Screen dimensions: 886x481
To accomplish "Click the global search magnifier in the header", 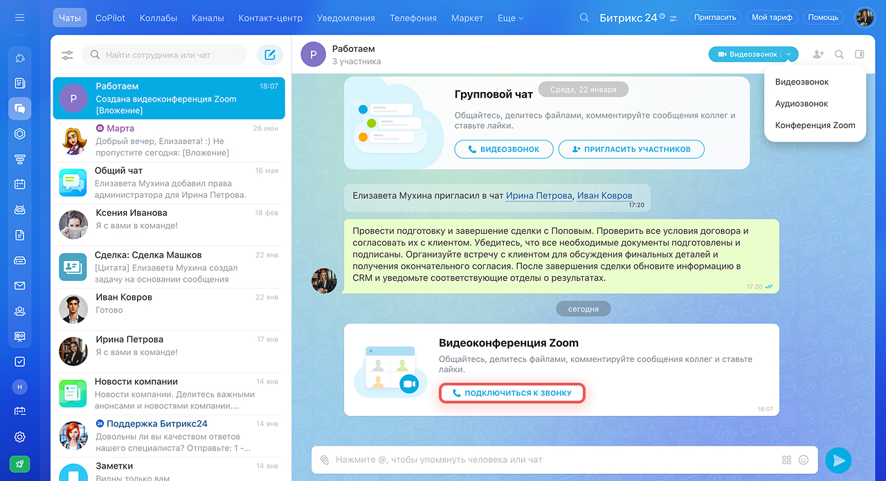I will pyautogui.click(x=584, y=17).
